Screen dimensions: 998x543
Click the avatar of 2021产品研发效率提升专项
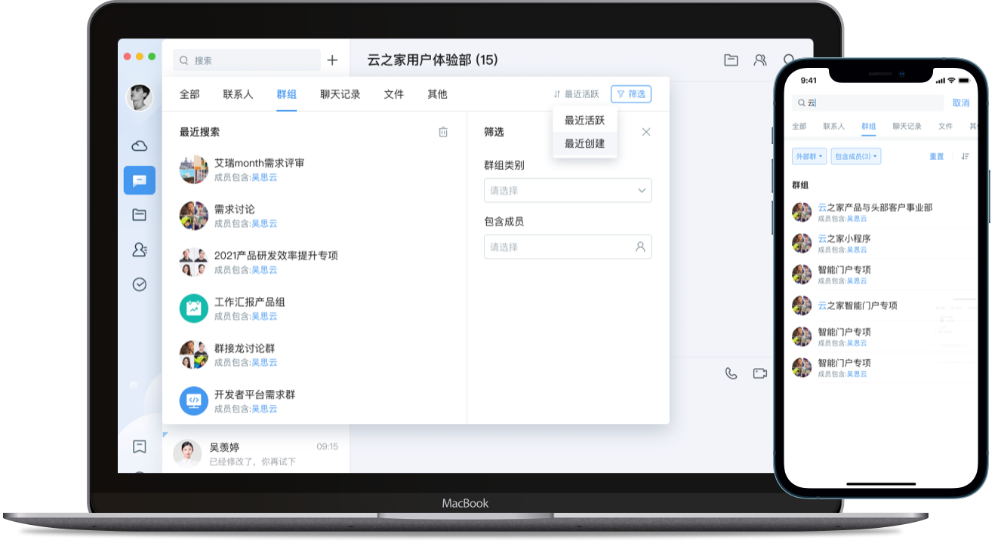click(194, 262)
